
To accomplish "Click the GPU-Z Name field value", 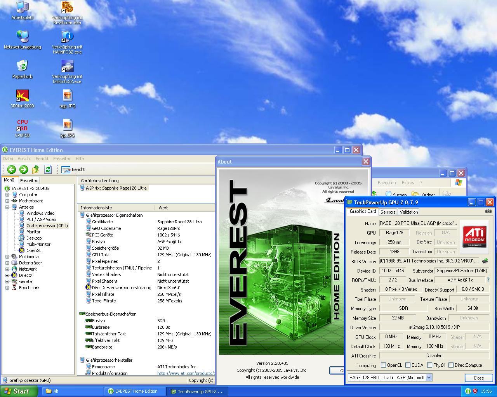I will [418, 223].
